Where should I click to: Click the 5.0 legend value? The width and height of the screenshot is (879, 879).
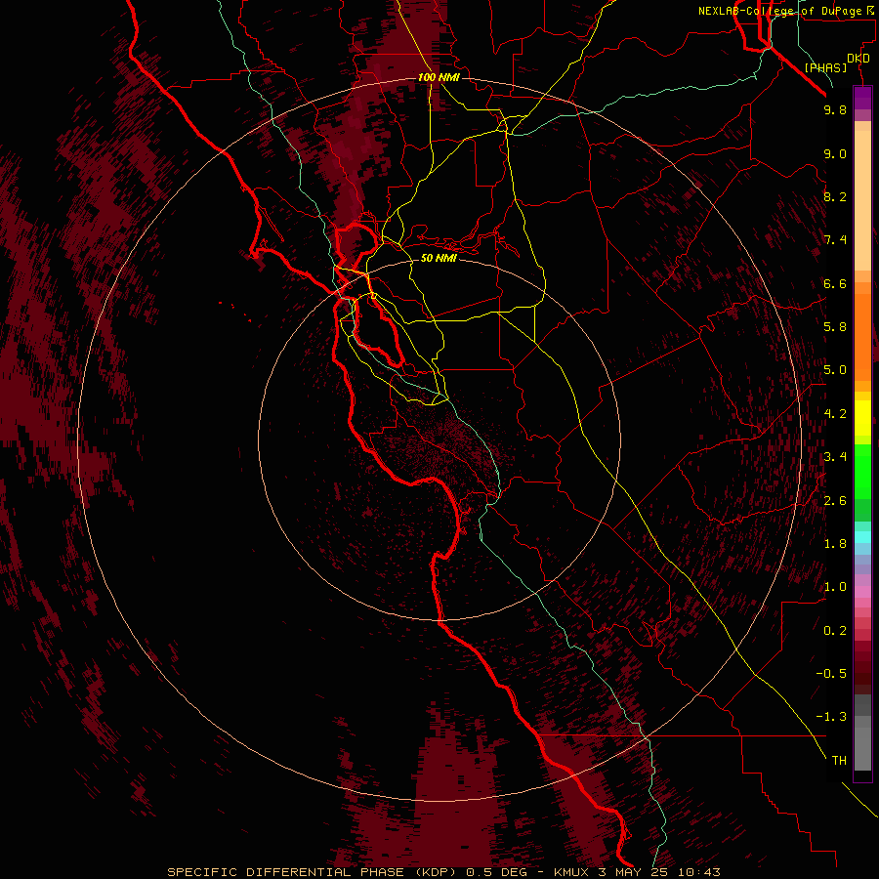point(835,370)
